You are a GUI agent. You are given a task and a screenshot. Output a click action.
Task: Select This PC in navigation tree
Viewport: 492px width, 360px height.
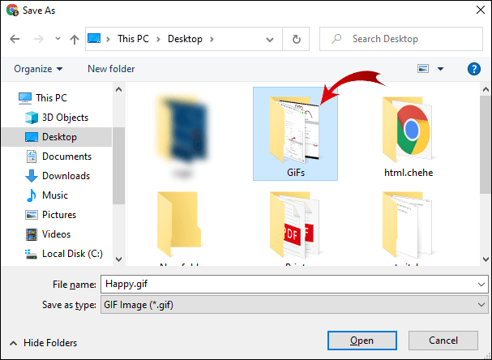click(43, 98)
